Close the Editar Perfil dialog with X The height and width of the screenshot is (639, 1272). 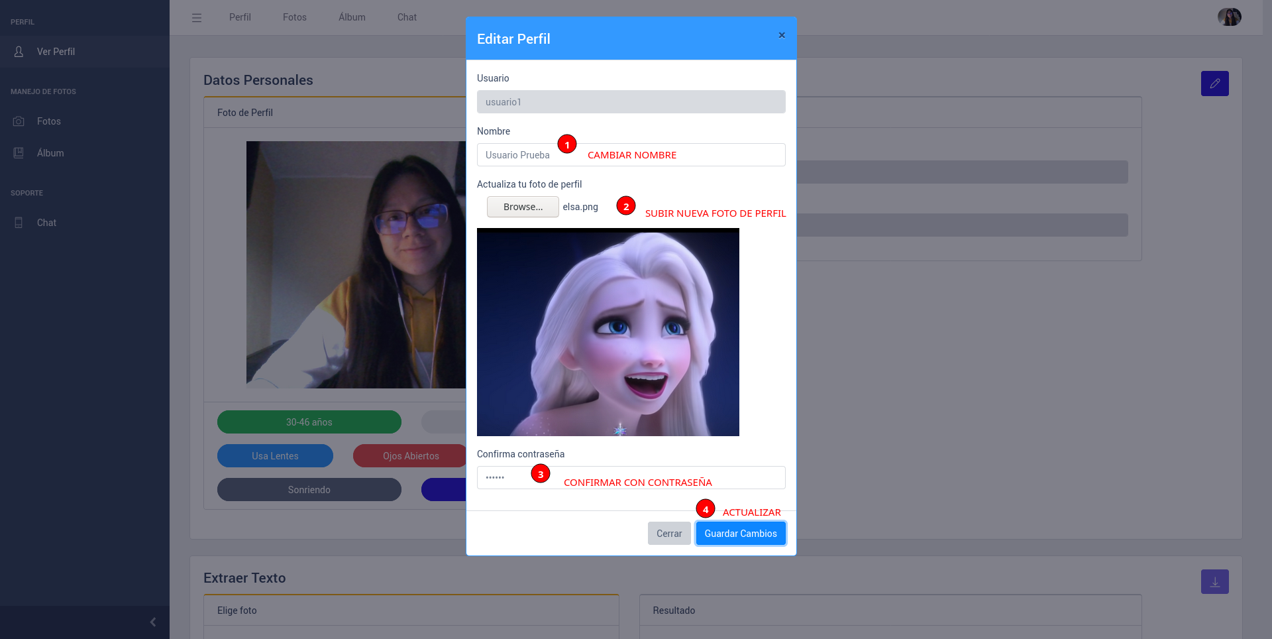(782, 35)
